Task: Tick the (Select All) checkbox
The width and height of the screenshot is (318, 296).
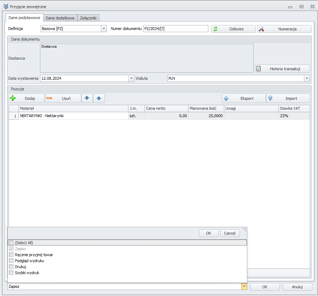Action: 11,243
